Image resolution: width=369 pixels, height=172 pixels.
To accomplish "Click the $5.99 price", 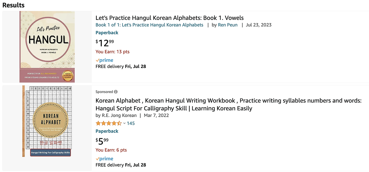I will (x=102, y=141).
